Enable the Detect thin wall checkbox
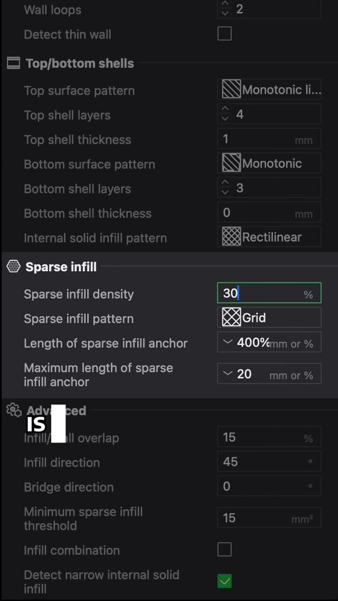This screenshot has width=338, height=601. point(224,34)
